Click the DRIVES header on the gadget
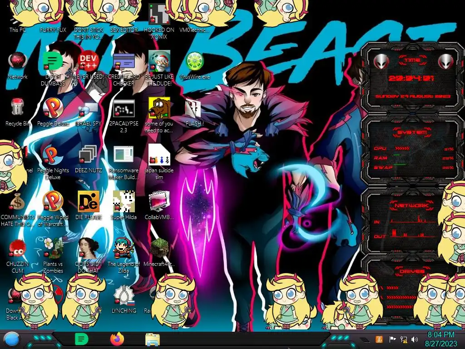This screenshot has height=349, width=465. click(x=411, y=271)
